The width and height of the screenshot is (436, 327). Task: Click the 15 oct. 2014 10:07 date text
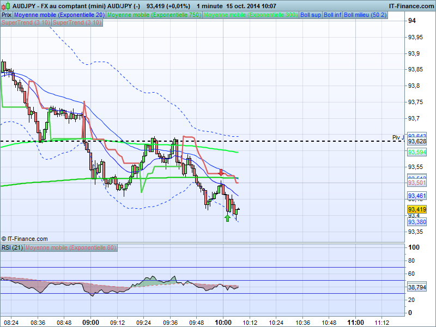pos(251,6)
